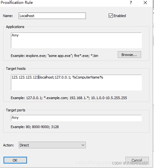Click the Action: label
Screen dimensions: 154x168
[8, 145]
